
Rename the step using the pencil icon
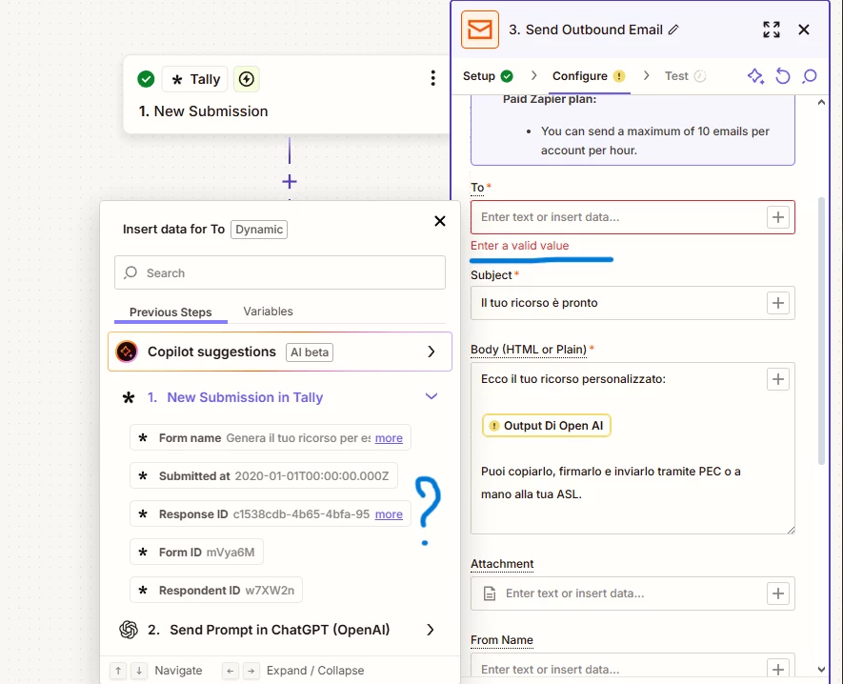673,30
